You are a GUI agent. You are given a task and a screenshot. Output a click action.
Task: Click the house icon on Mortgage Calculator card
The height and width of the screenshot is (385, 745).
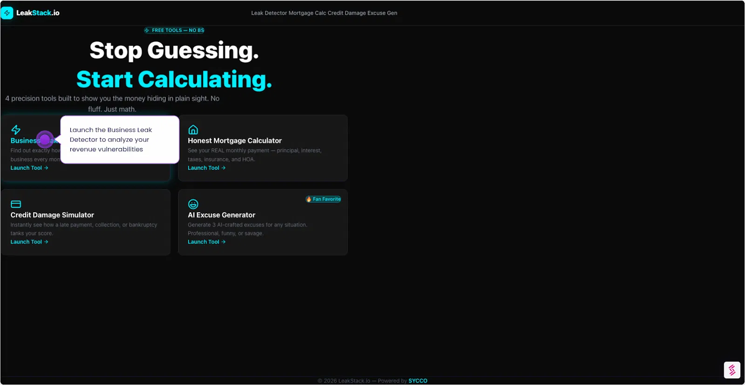(x=193, y=129)
